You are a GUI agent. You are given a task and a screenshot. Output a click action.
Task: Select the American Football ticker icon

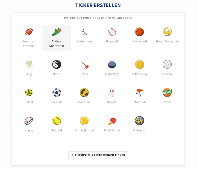click(x=29, y=32)
